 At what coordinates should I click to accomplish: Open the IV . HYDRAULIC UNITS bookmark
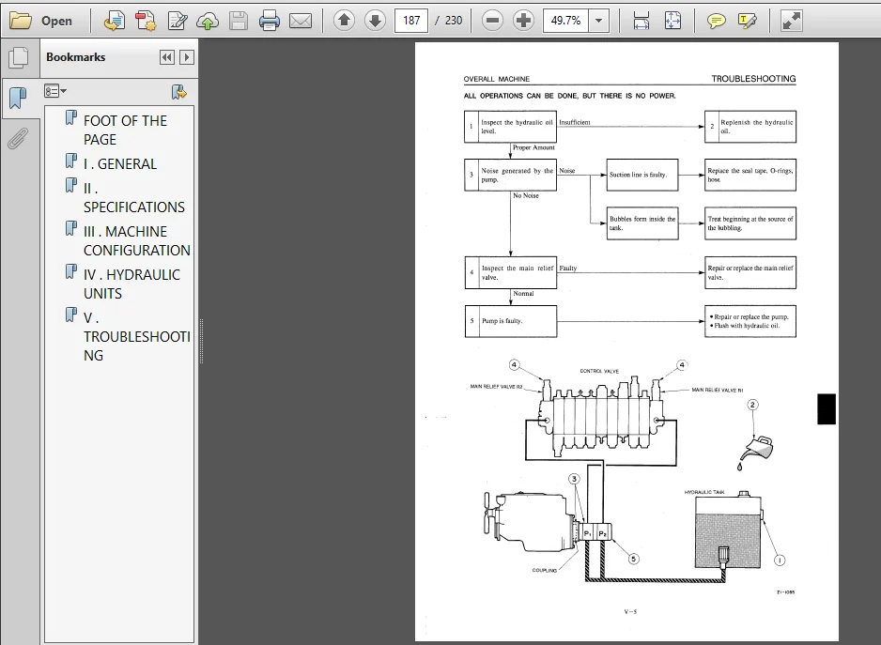click(x=132, y=284)
